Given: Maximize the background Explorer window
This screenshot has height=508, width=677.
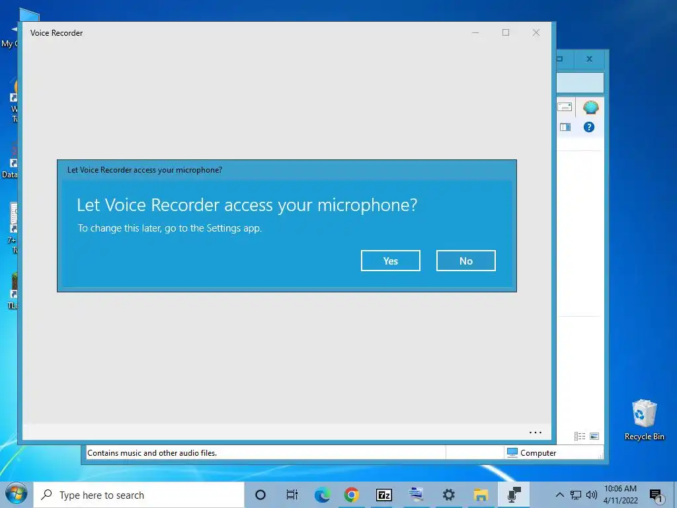Looking at the screenshot, I should (560, 59).
